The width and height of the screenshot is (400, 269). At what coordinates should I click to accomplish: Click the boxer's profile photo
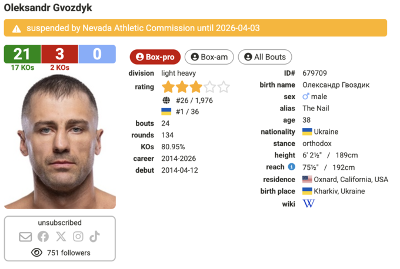[x=59, y=141]
